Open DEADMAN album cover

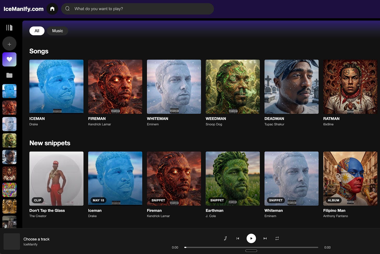point(291,87)
